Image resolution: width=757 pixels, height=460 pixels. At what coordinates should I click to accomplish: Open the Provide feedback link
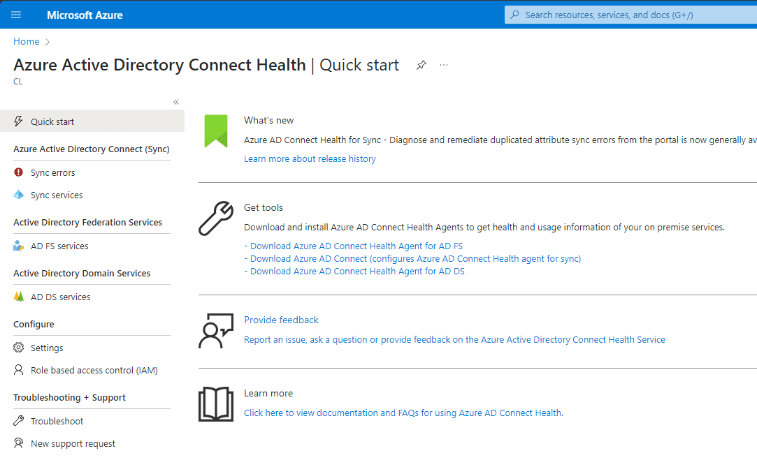(x=282, y=320)
